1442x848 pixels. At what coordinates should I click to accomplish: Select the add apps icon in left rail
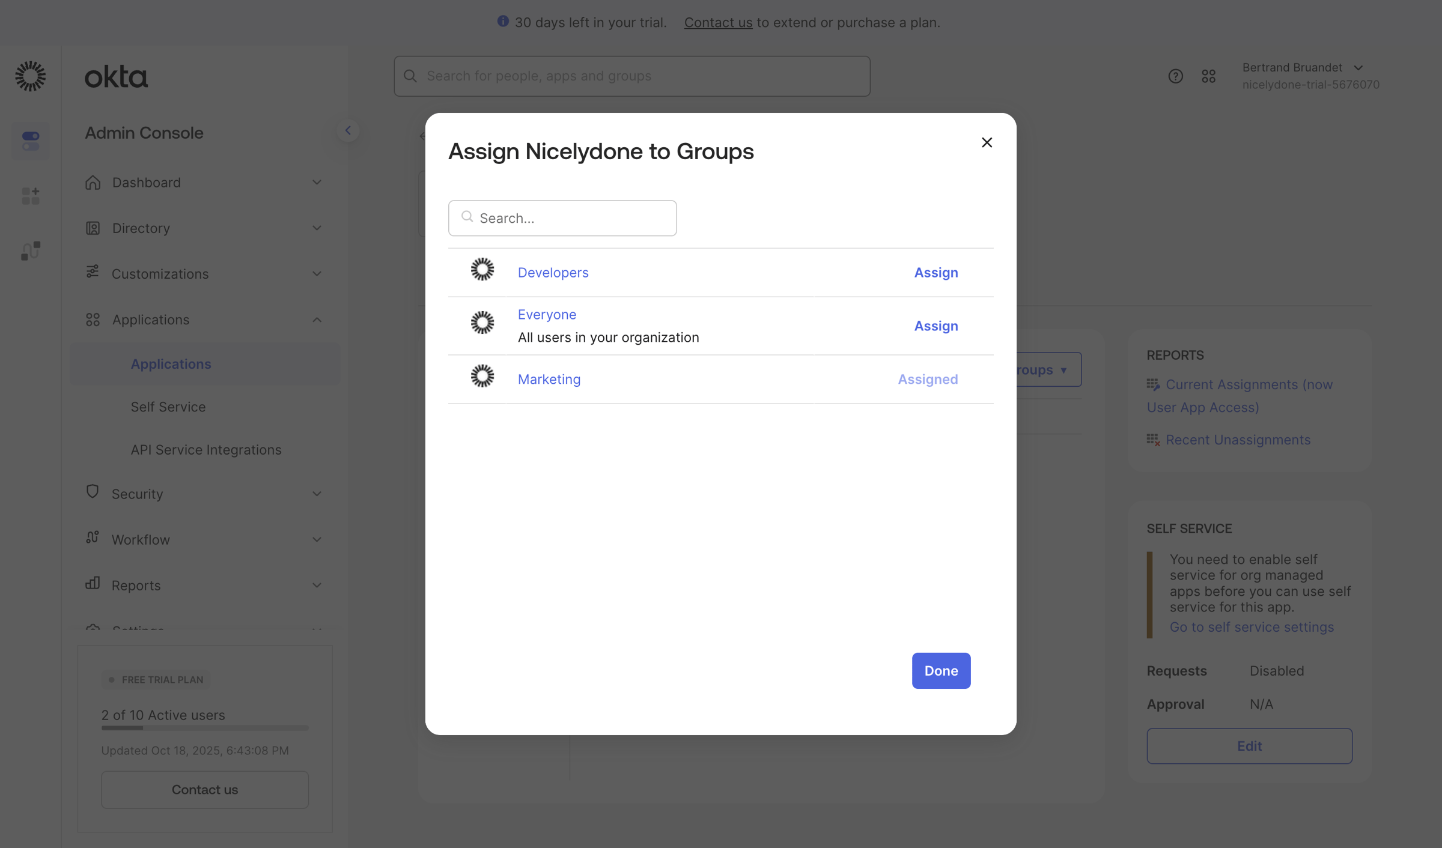[30, 196]
